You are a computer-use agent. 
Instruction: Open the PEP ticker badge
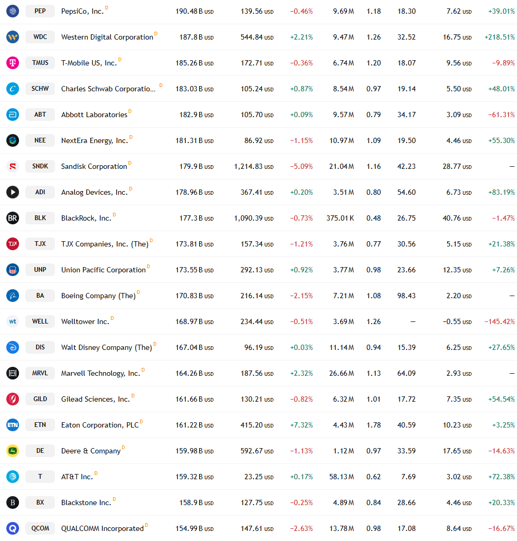pyautogui.click(x=40, y=11)
